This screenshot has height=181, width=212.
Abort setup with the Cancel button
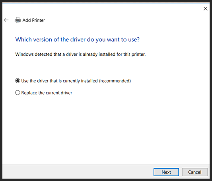pyautogui.click(x=194, y=172)
